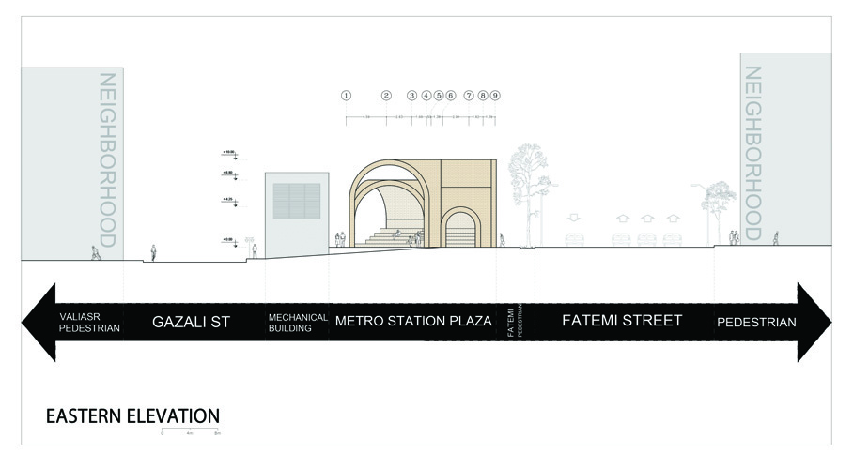Click the VALIASR PEDESTRIAN label

pyautogui.click(x=89, y=322)
